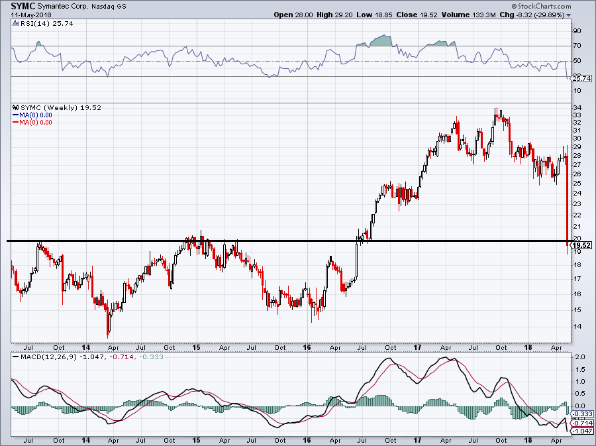
Task: Click the Volume 133.3M value
Action: [469, 15]
